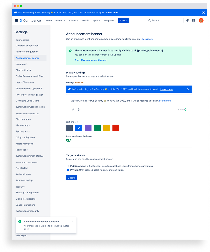Viewport: 210px width, 252px height.
Task: Open the Atlassian app switcher grid icon
Action: (x=16, y=20)
